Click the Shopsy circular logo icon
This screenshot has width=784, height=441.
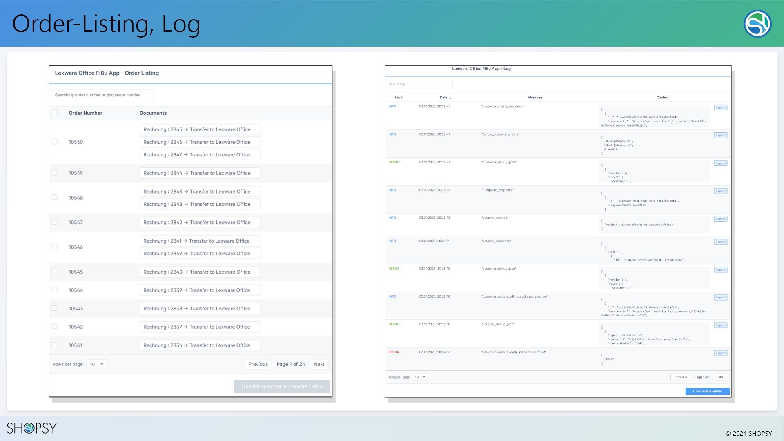757,24
